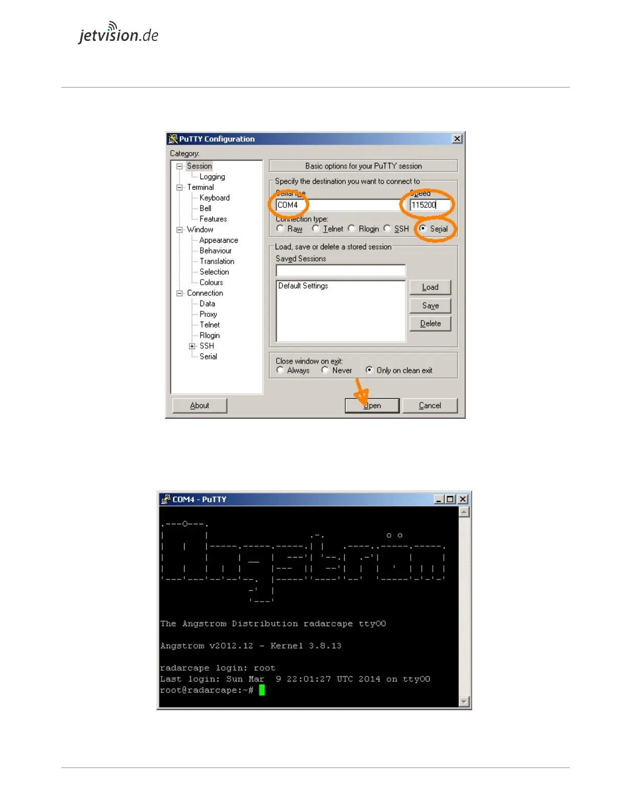This screenshot has height=811, width=626.
Task: Open the Appearance settings category
Action: click(219, 240)
